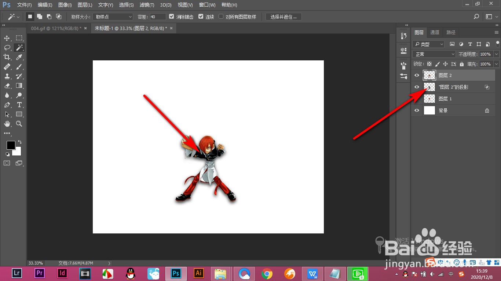Select the Path Selection tool
This screenshot has width=501, height=281.
[7, 114]
